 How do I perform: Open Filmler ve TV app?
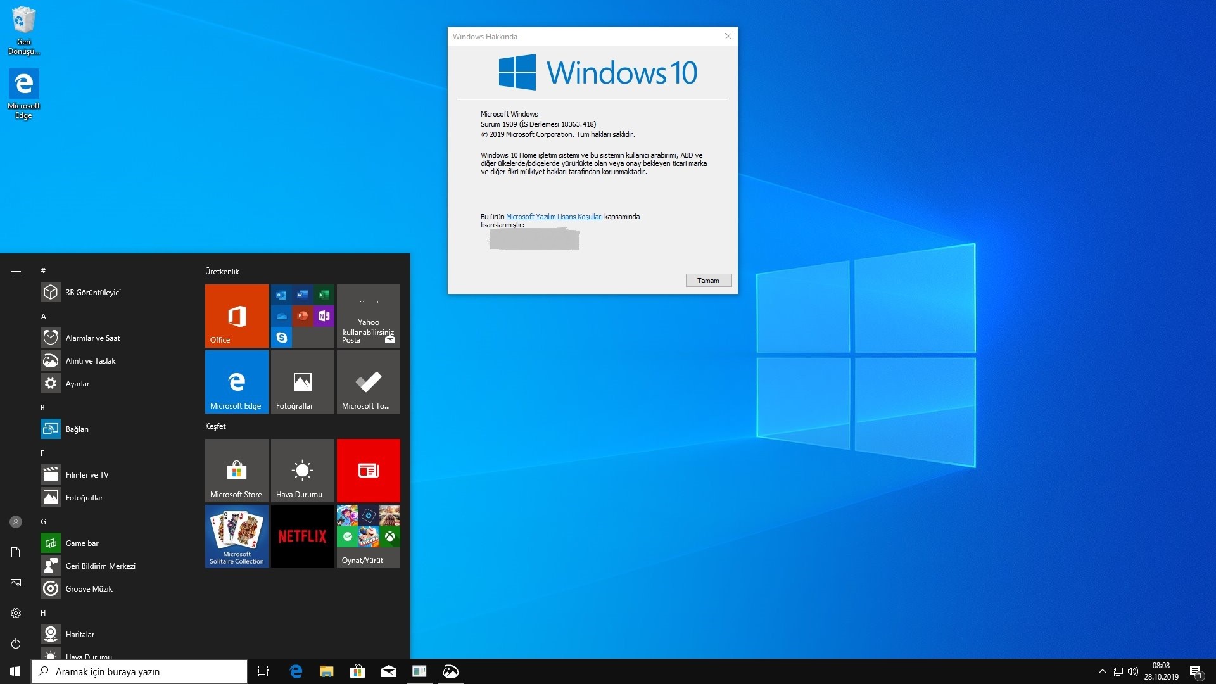(x=114, y=474)
